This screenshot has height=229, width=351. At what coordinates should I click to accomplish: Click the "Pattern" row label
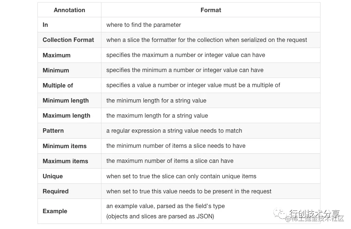point(53,130)
